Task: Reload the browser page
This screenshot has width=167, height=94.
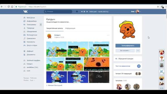Action: (x=9, y=7)
